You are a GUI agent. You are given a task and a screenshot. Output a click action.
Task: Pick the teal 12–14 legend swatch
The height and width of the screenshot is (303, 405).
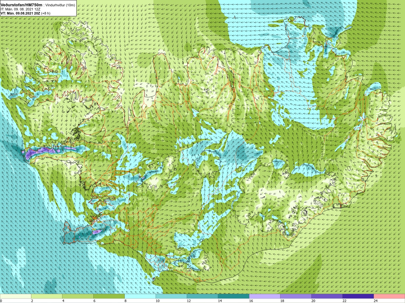(x=202, y=296)
